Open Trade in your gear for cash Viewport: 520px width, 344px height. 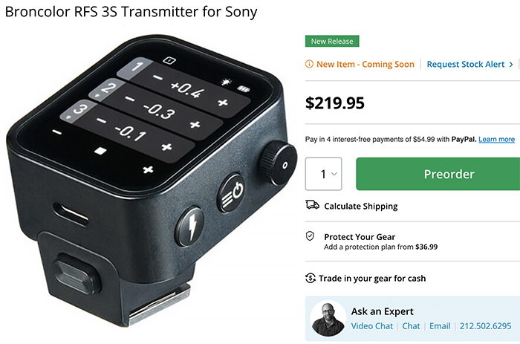pyautogui.click(x=372, y=279)
